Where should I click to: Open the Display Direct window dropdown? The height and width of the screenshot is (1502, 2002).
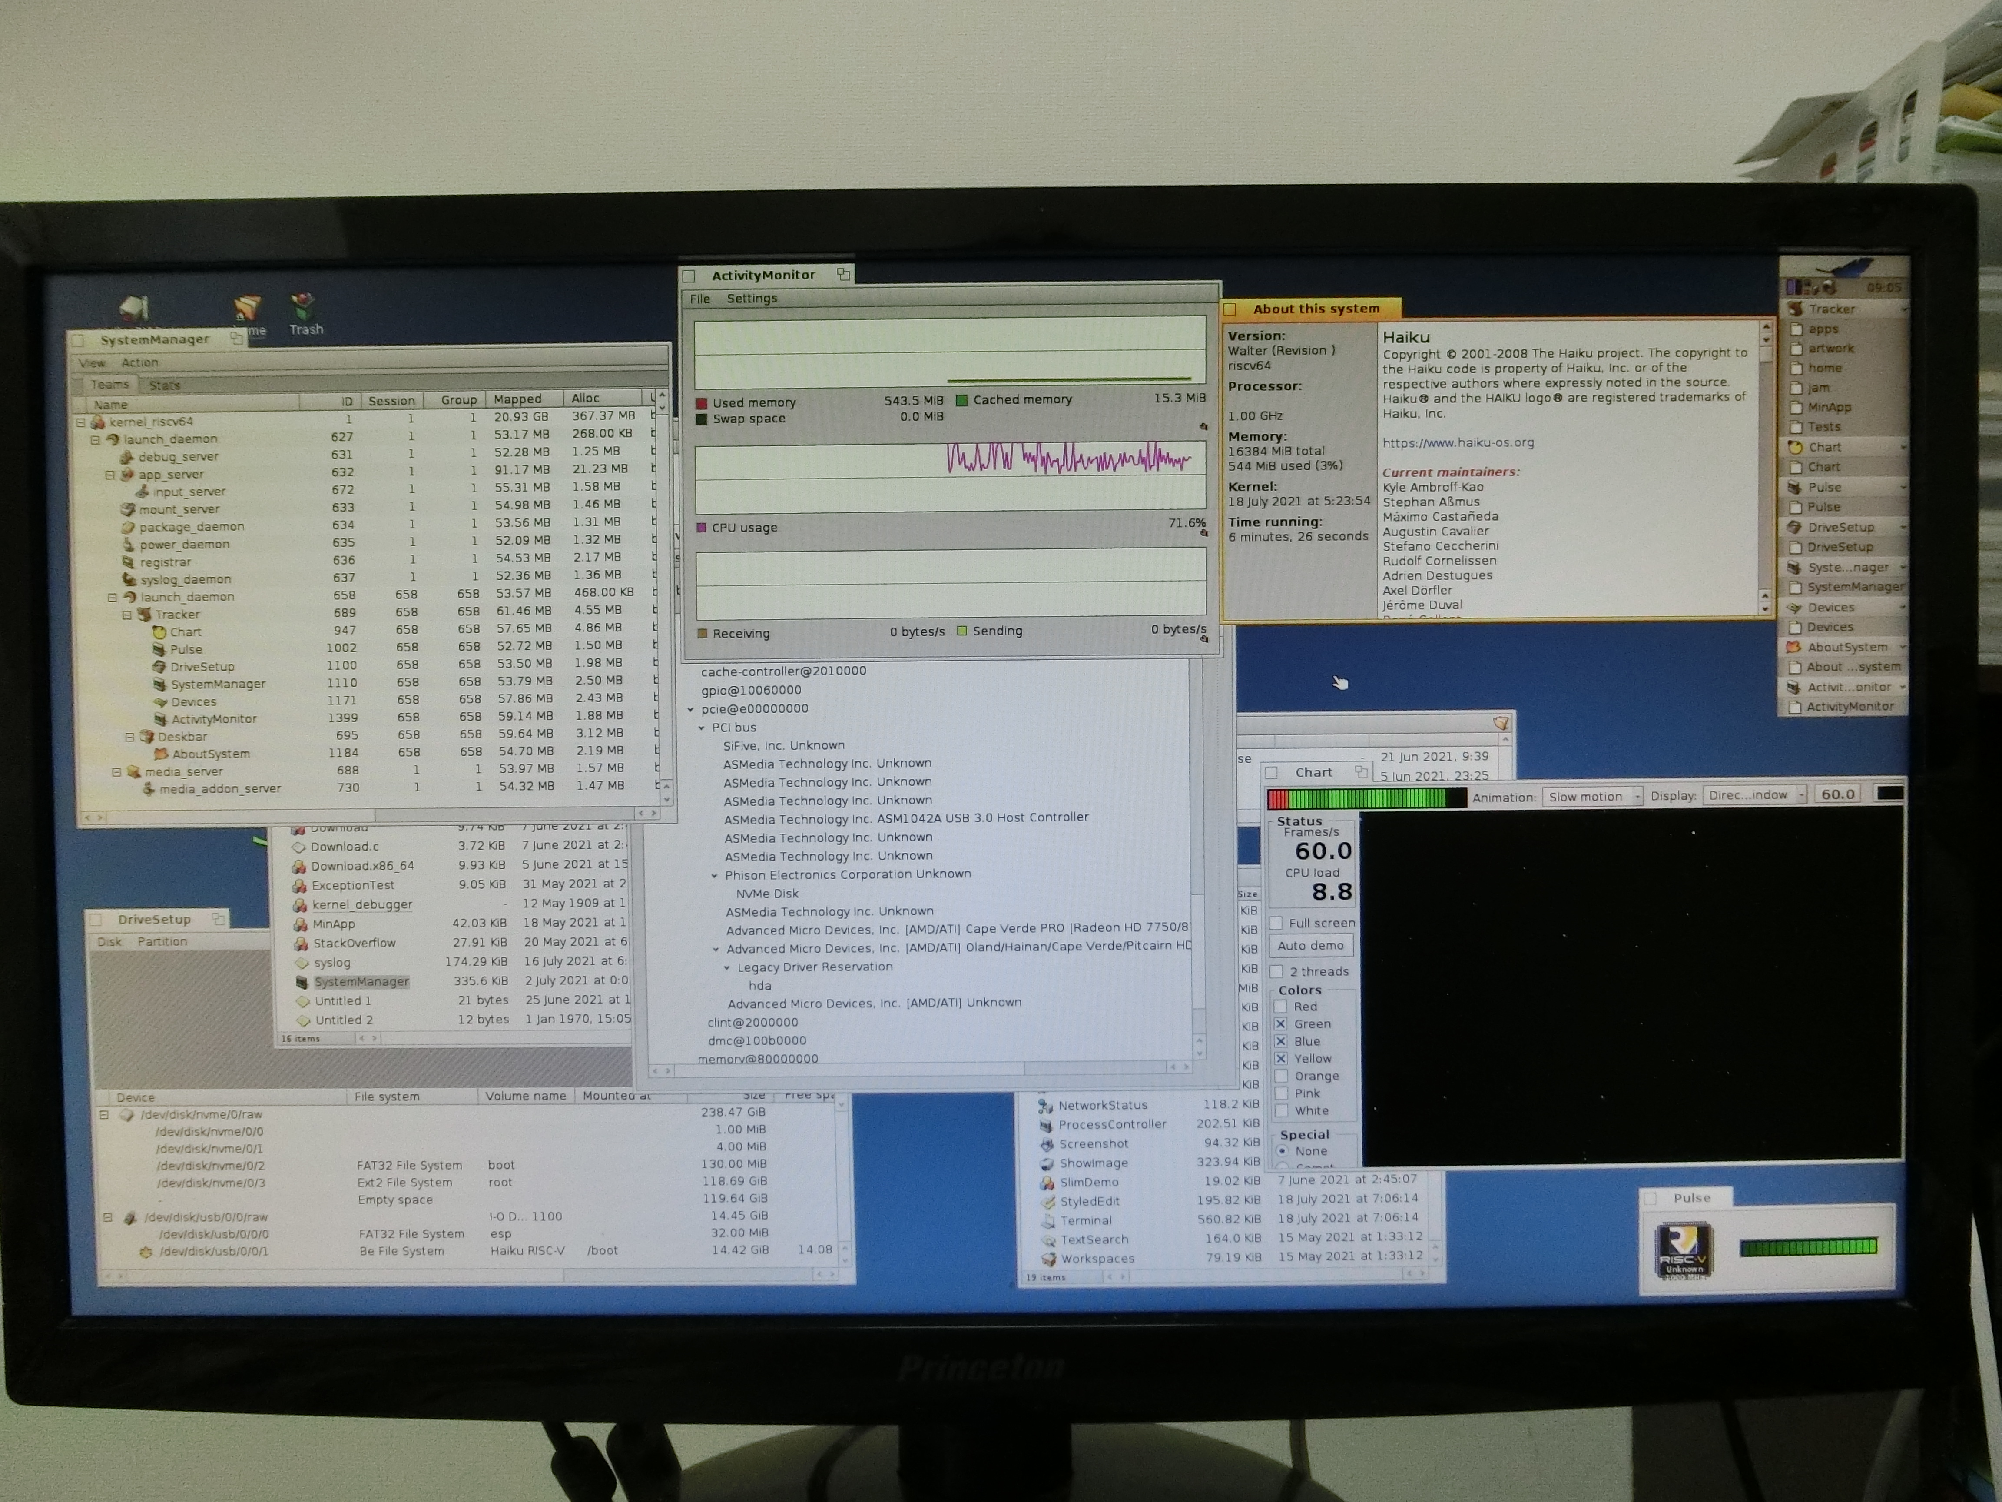(1755, 795)
